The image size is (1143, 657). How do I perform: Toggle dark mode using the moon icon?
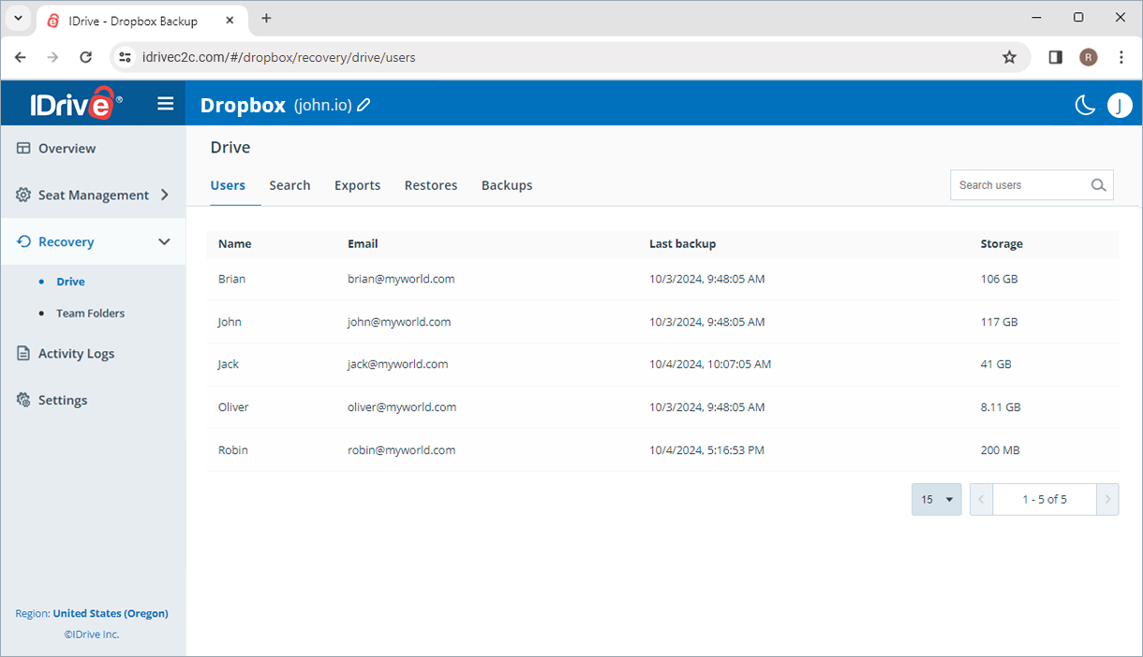(x=1085, y=105)
